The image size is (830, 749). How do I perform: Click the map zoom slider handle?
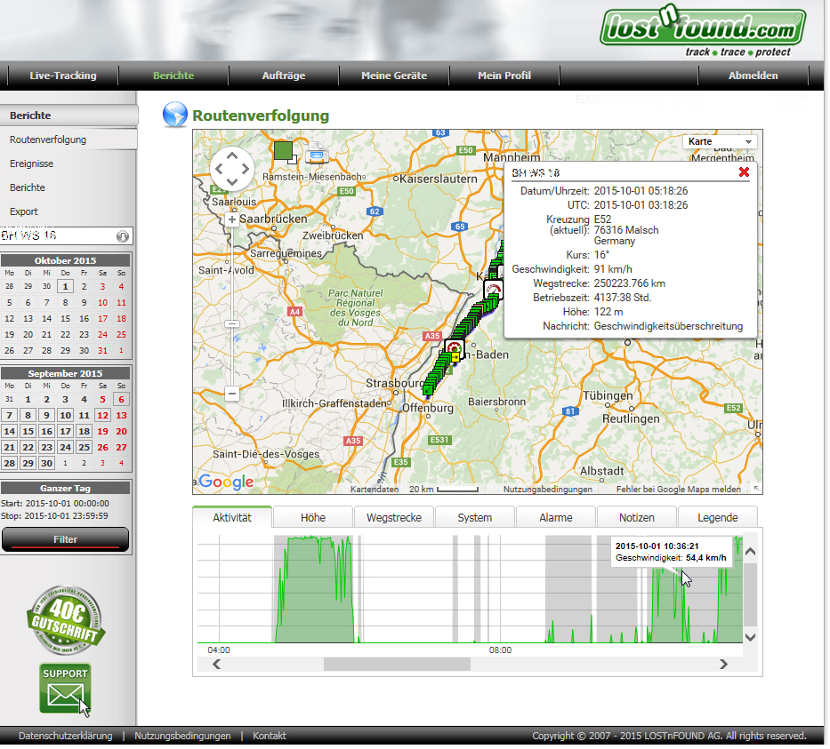point(232,324)
